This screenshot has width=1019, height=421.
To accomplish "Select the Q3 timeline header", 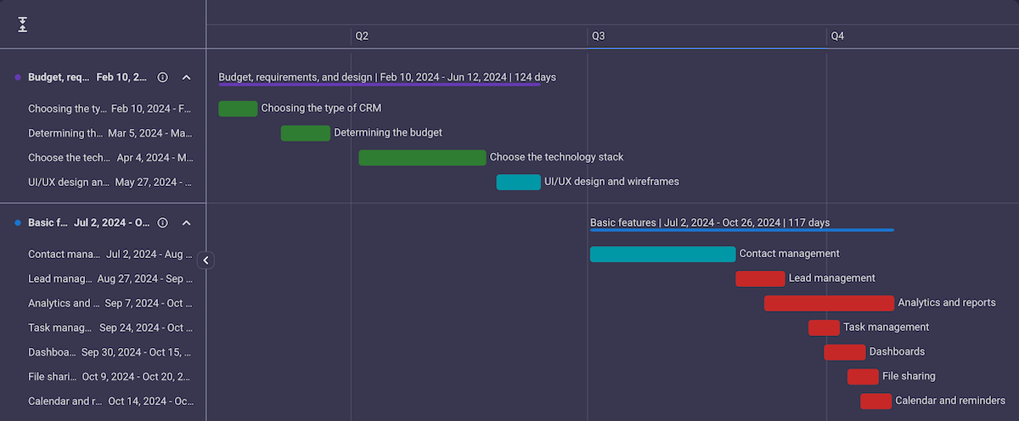I will [599, 36].
